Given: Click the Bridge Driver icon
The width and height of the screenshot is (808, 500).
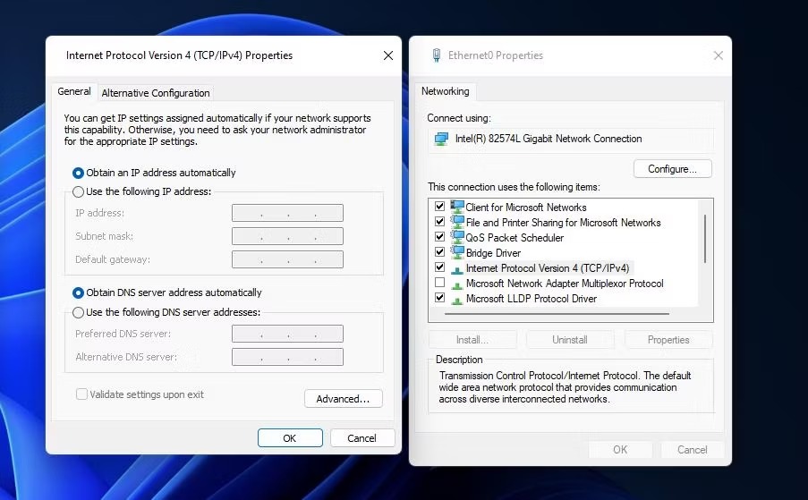Looking at the screenshot, I should (457, 252).
